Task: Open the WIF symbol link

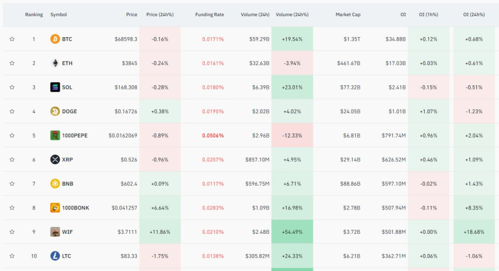Action: pos(68,232)
